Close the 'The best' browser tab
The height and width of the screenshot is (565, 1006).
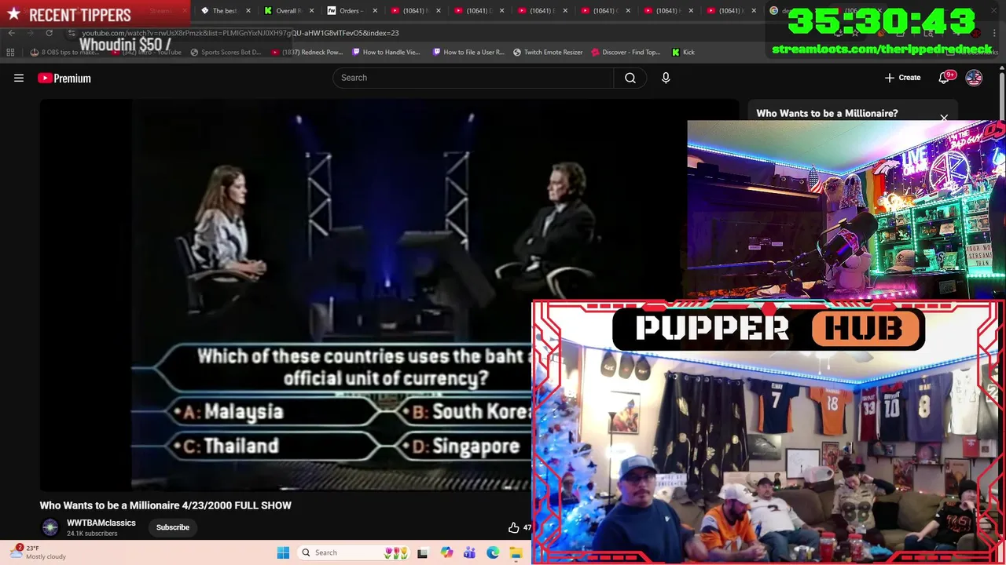click(248, 11)
